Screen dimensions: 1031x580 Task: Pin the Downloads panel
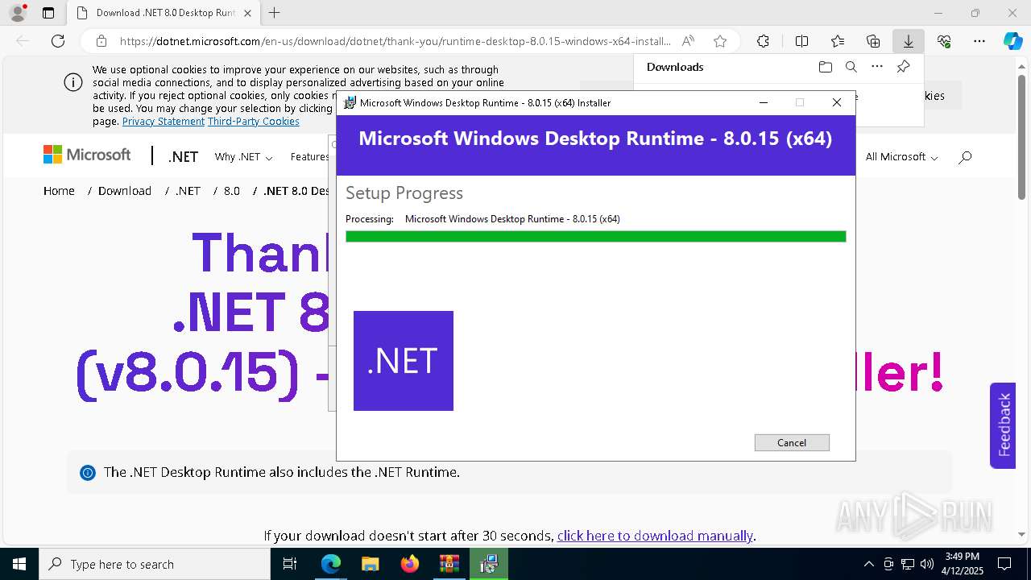pyautogui.click(x=903, y=67)
